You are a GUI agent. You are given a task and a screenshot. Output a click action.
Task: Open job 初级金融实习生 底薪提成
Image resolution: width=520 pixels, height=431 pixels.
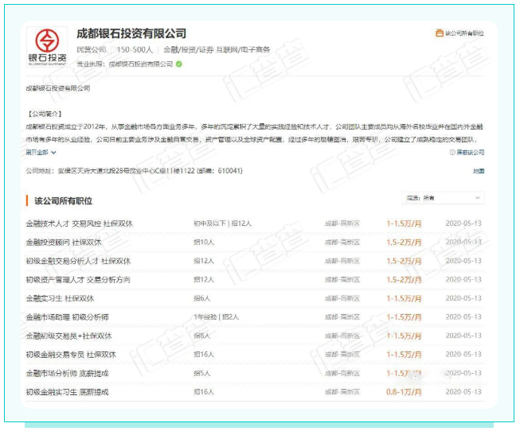tap(68, 392)
